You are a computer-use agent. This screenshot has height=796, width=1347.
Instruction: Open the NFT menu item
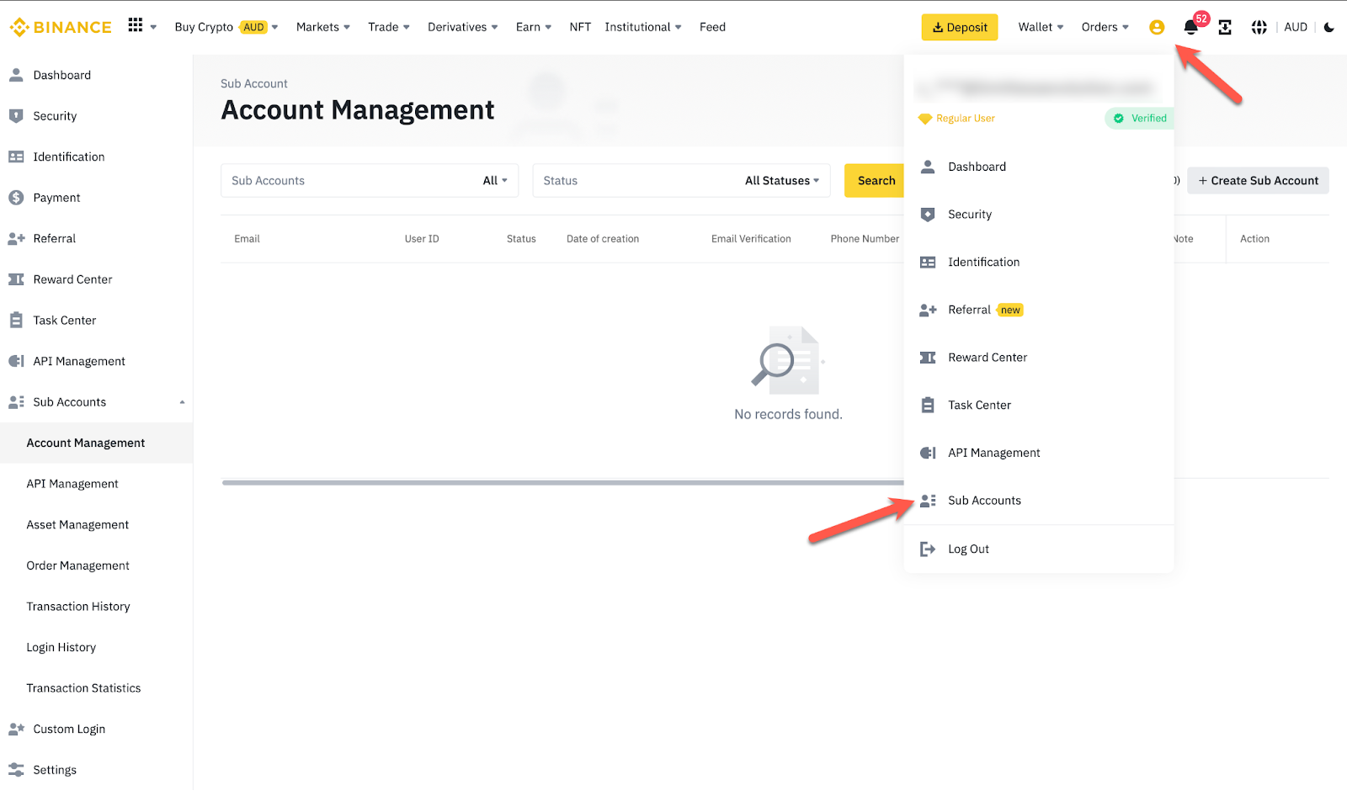click(x=580, y=27)
